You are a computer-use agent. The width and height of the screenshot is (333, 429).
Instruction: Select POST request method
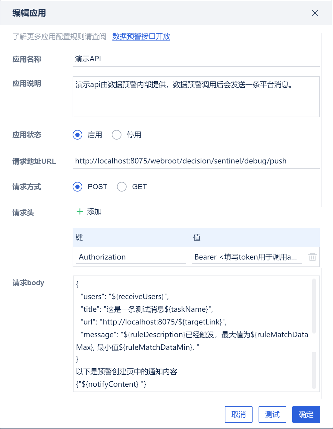[78, 187]
